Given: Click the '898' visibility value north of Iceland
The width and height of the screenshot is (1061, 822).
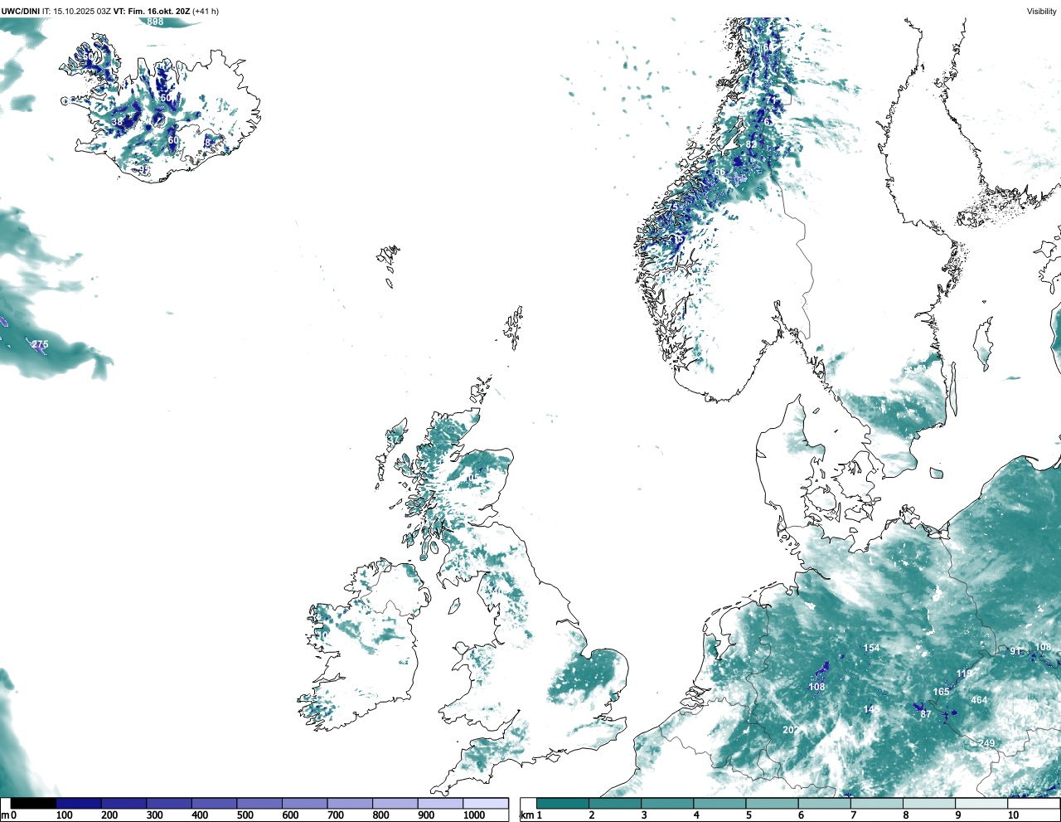Looking at the screenshot, I should point(155,22).
